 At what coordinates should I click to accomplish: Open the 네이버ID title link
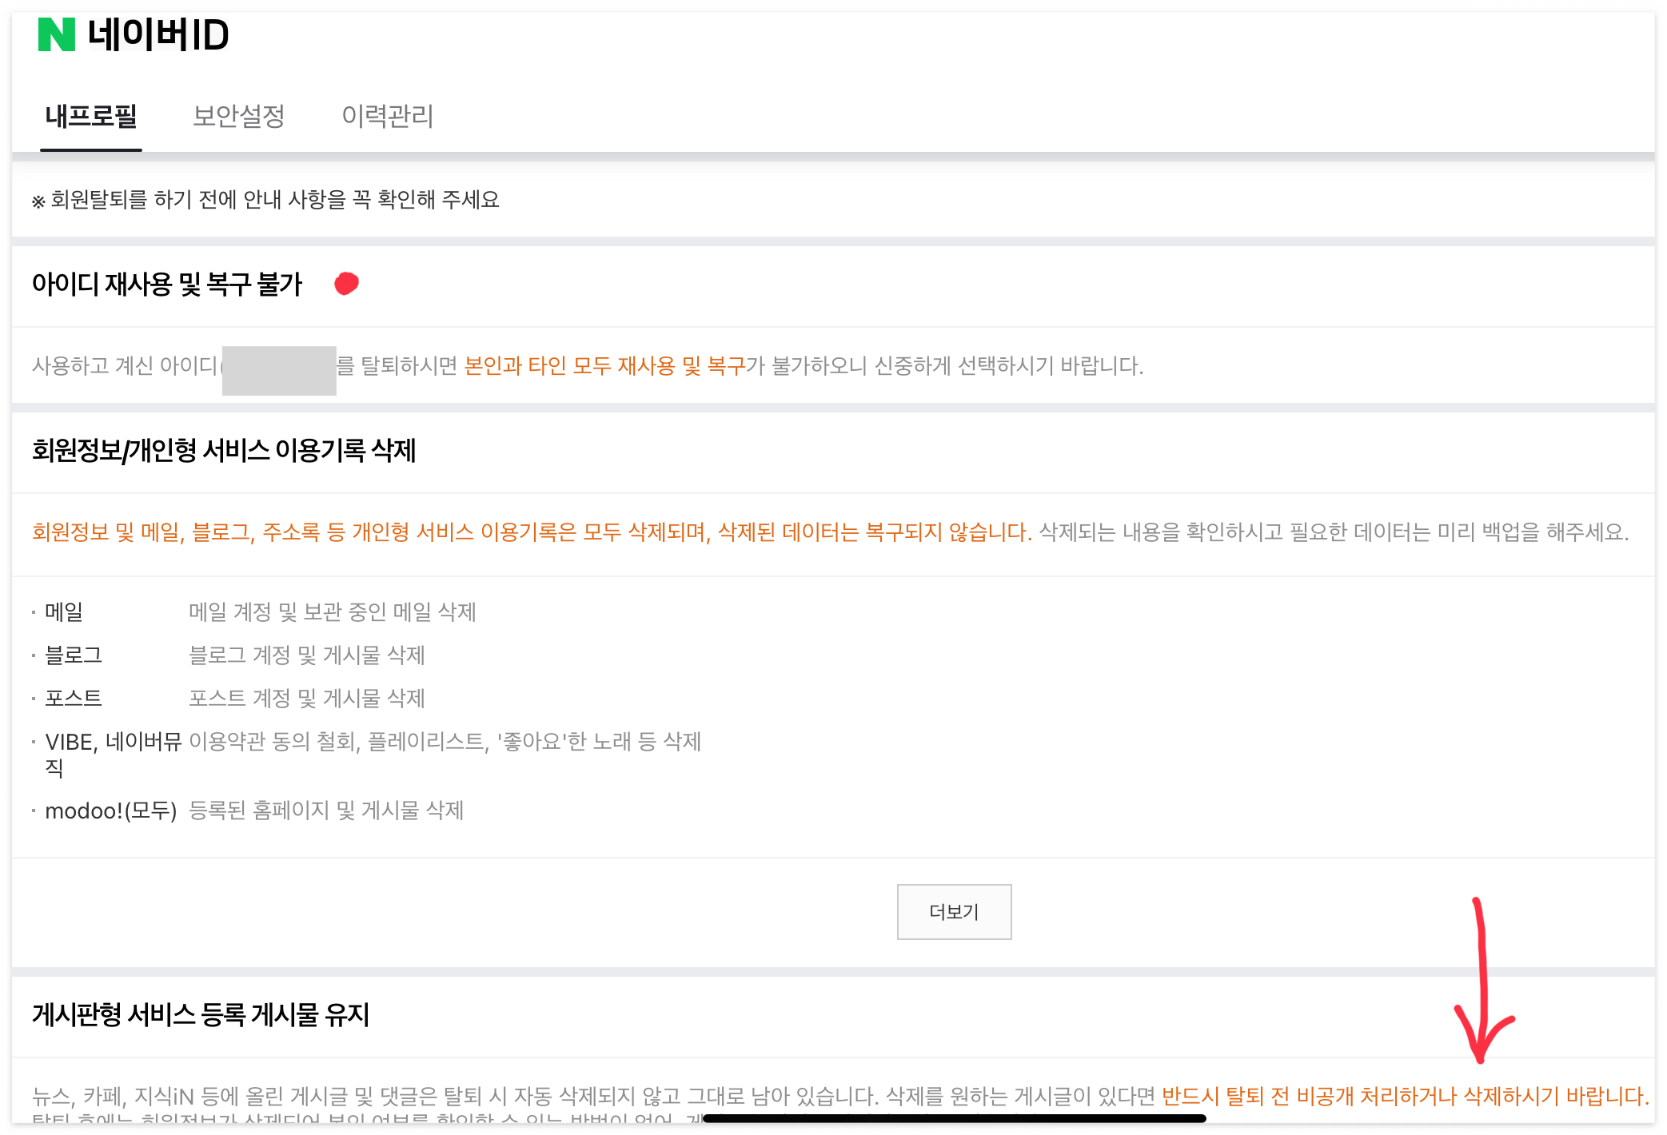point(158,35)
